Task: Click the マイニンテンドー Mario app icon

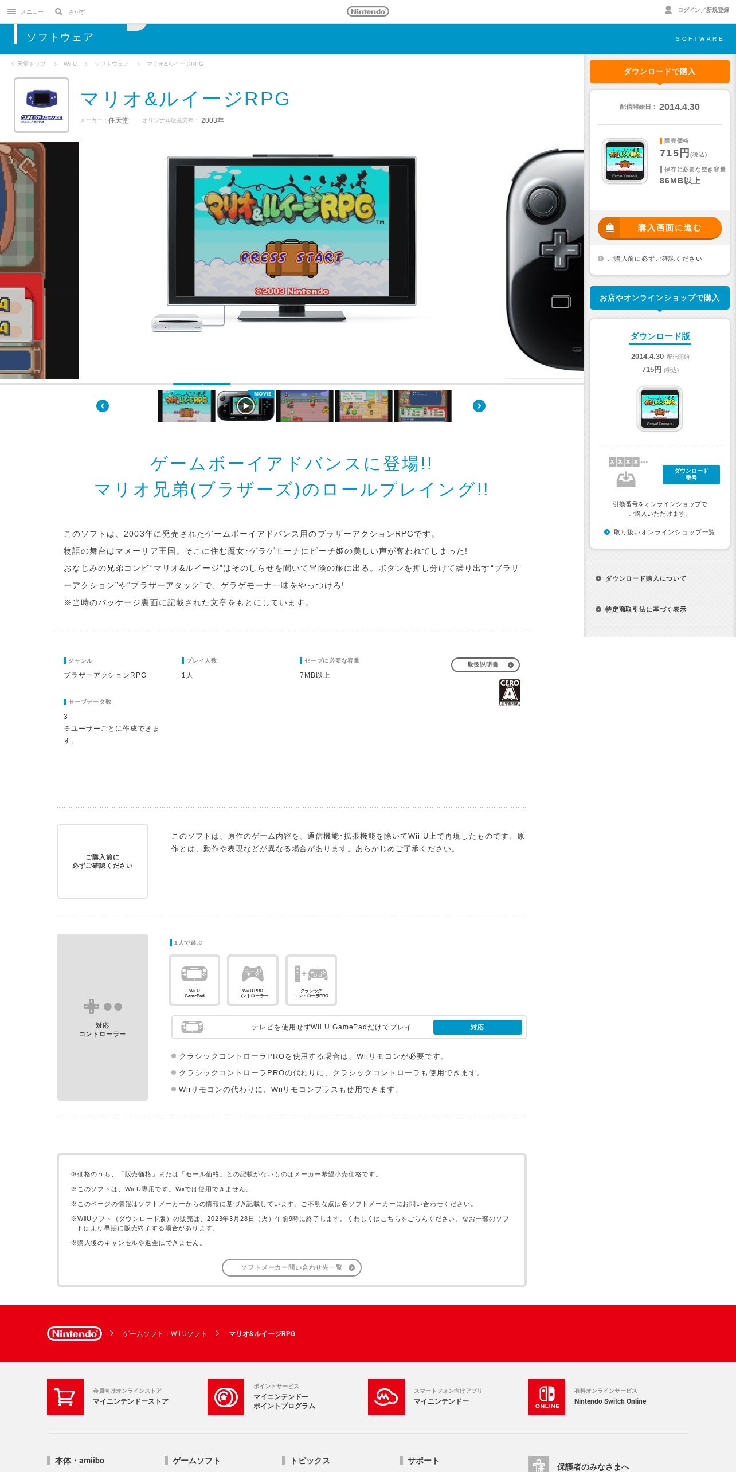Action: (x=386, y=1397)
